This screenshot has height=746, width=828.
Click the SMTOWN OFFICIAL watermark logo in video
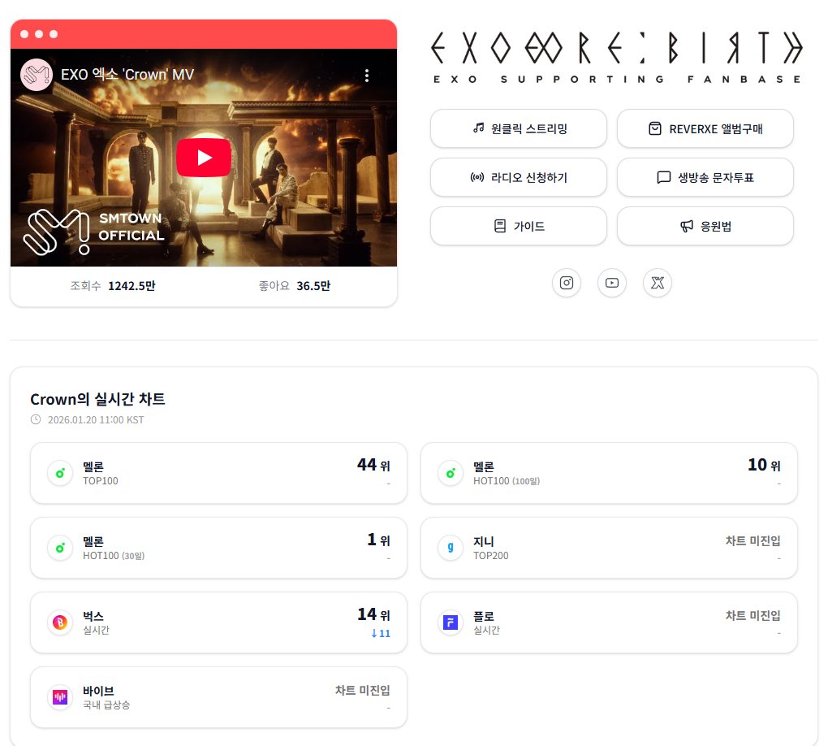point(94,231)
